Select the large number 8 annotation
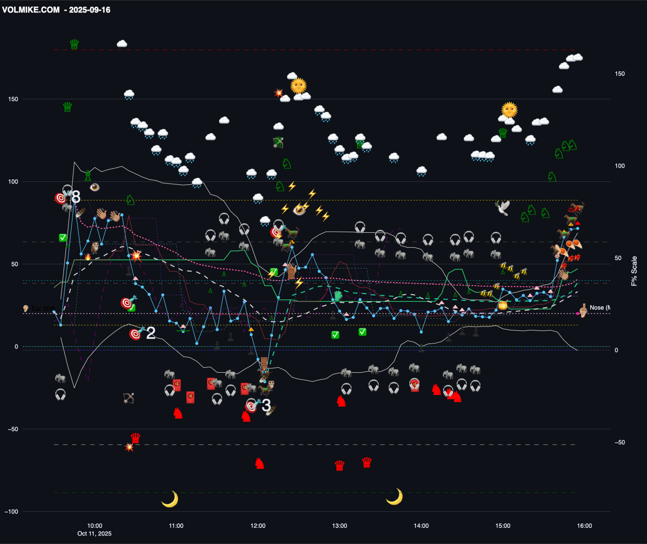The image size is (647, 544). click(x=76, y=197)
